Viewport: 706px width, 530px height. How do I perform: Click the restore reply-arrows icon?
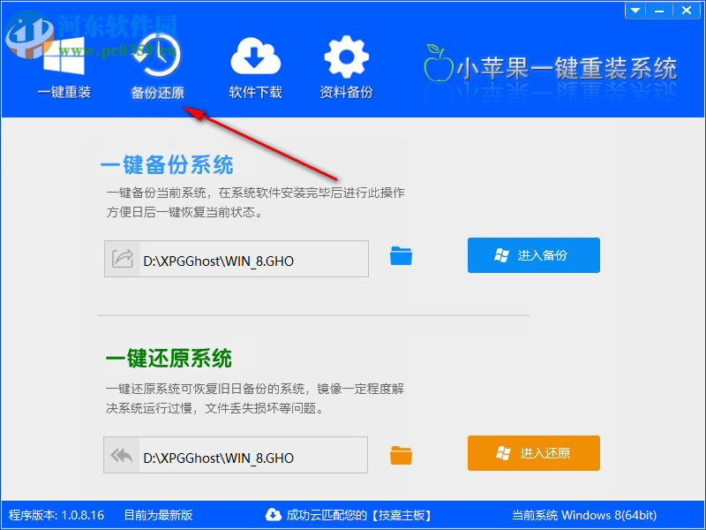pos(122,455)
